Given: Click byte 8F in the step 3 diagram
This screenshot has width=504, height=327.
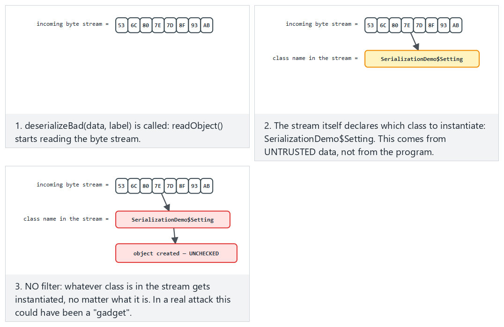Looking at the screenshot, I should coord(182,186).
